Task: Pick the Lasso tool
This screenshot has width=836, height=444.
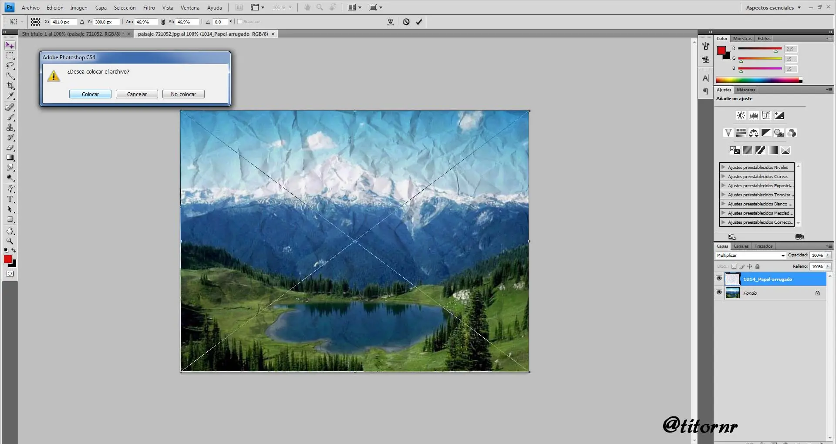Action: pos(10,66)
